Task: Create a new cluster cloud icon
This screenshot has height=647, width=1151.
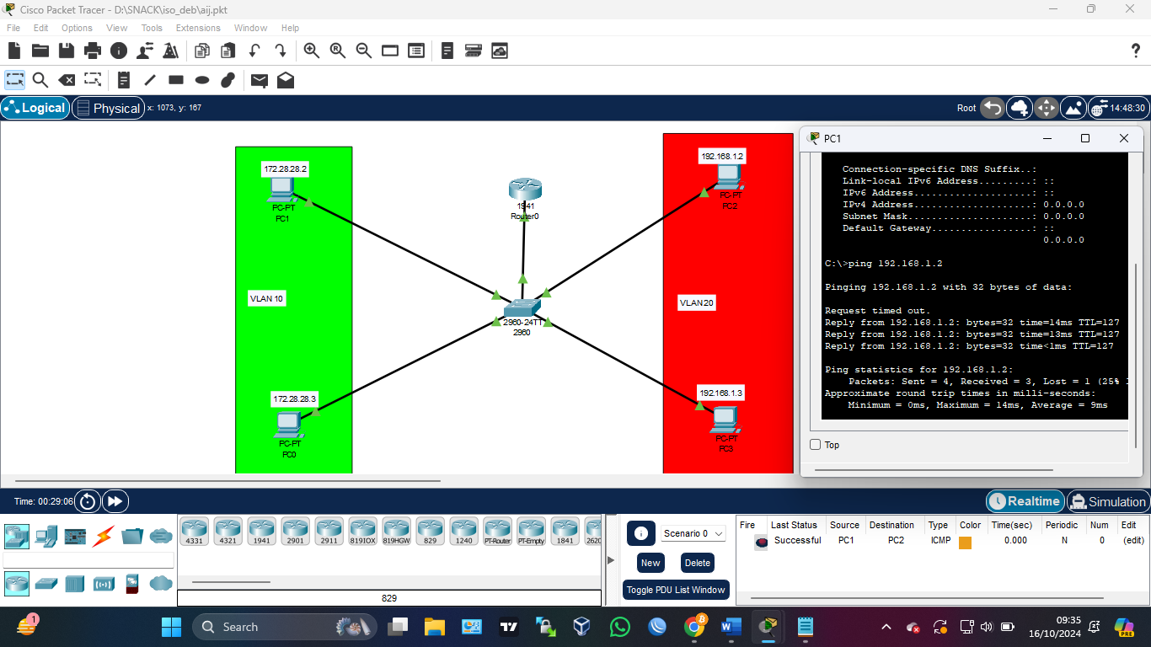Action: [x=1020, y=108]
